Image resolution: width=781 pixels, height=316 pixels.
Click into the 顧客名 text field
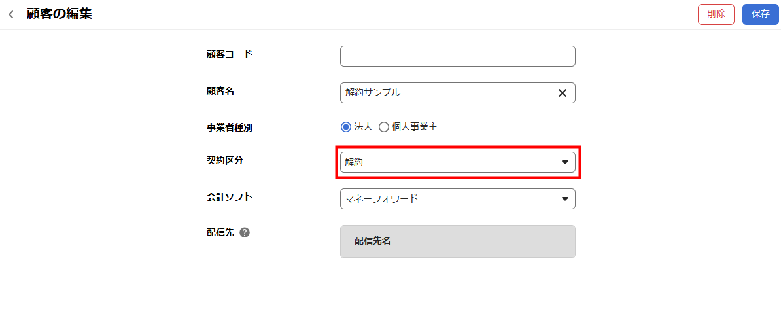click(445, 93)
